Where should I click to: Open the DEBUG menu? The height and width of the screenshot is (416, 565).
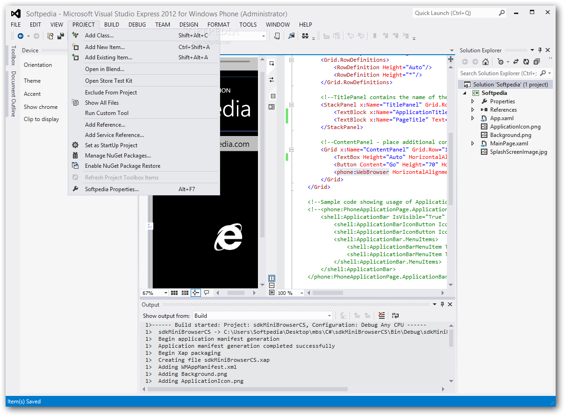click(137, 25)
